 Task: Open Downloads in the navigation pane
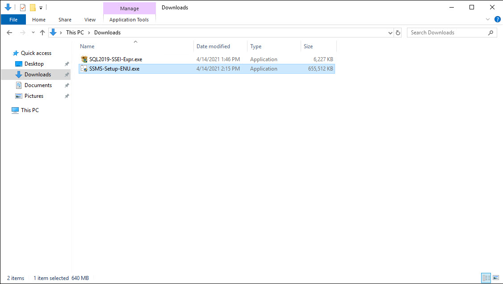tap(38, 75)
